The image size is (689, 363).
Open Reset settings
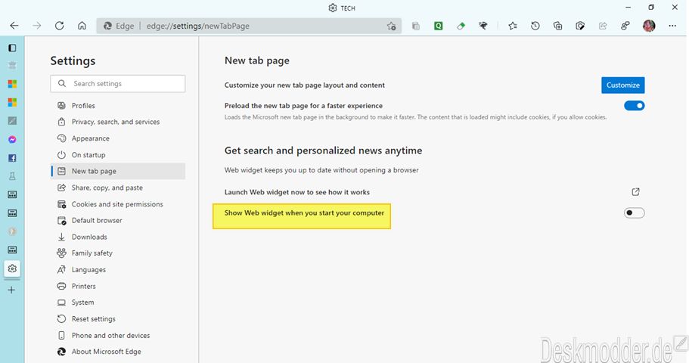118,318
